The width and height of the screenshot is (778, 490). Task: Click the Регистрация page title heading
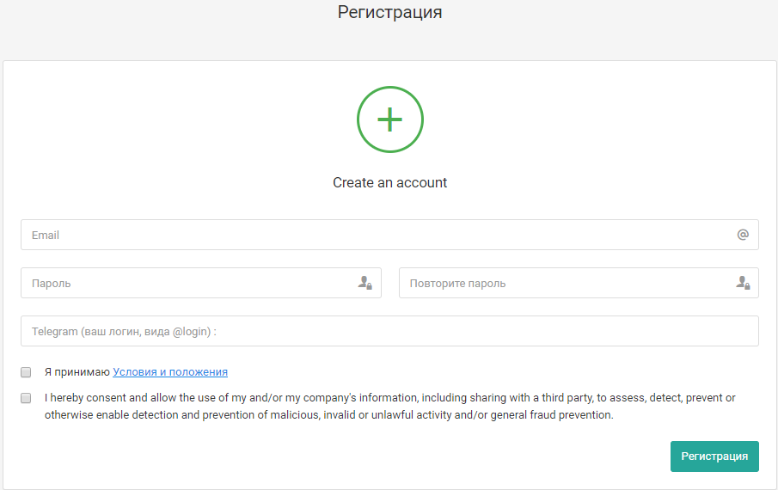tap(389, 12)
